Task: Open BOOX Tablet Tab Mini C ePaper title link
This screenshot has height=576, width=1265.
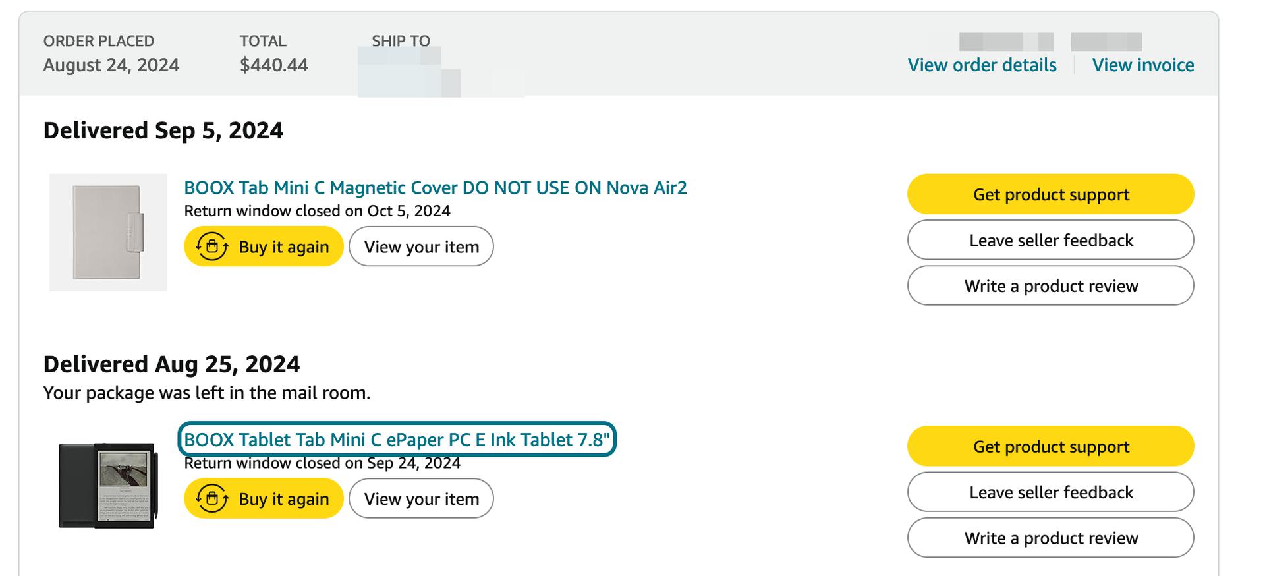Action: tap(397, 440)
